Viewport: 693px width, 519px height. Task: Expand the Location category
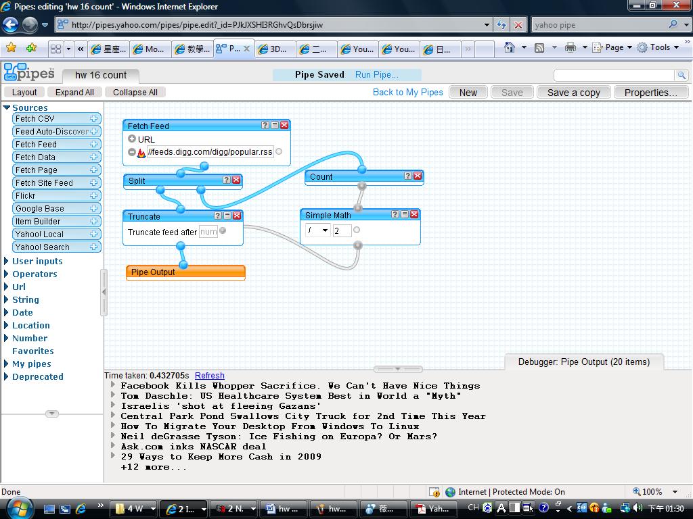coord(6,325)
